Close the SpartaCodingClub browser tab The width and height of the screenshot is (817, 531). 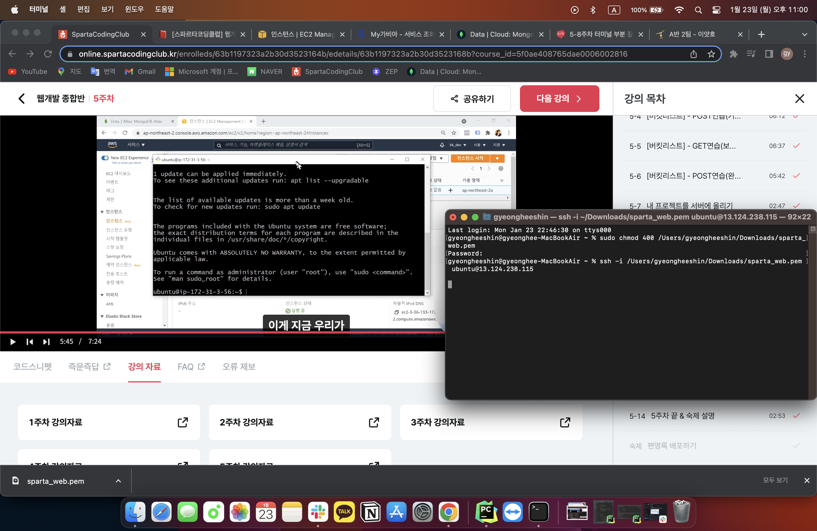[143, 35]
